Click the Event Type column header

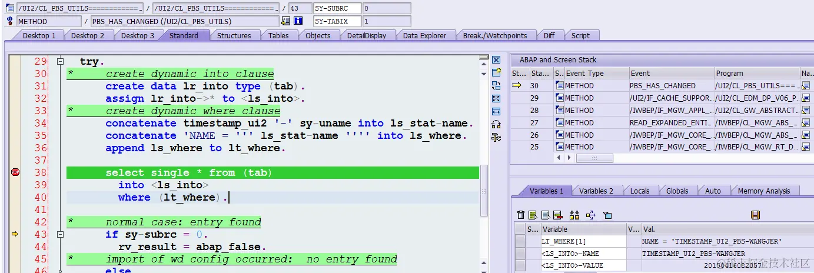(596, 74)
